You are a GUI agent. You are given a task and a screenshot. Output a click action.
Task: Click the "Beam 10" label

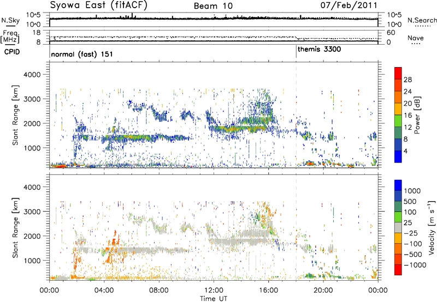pyautogui.click(x=213, y=6)
